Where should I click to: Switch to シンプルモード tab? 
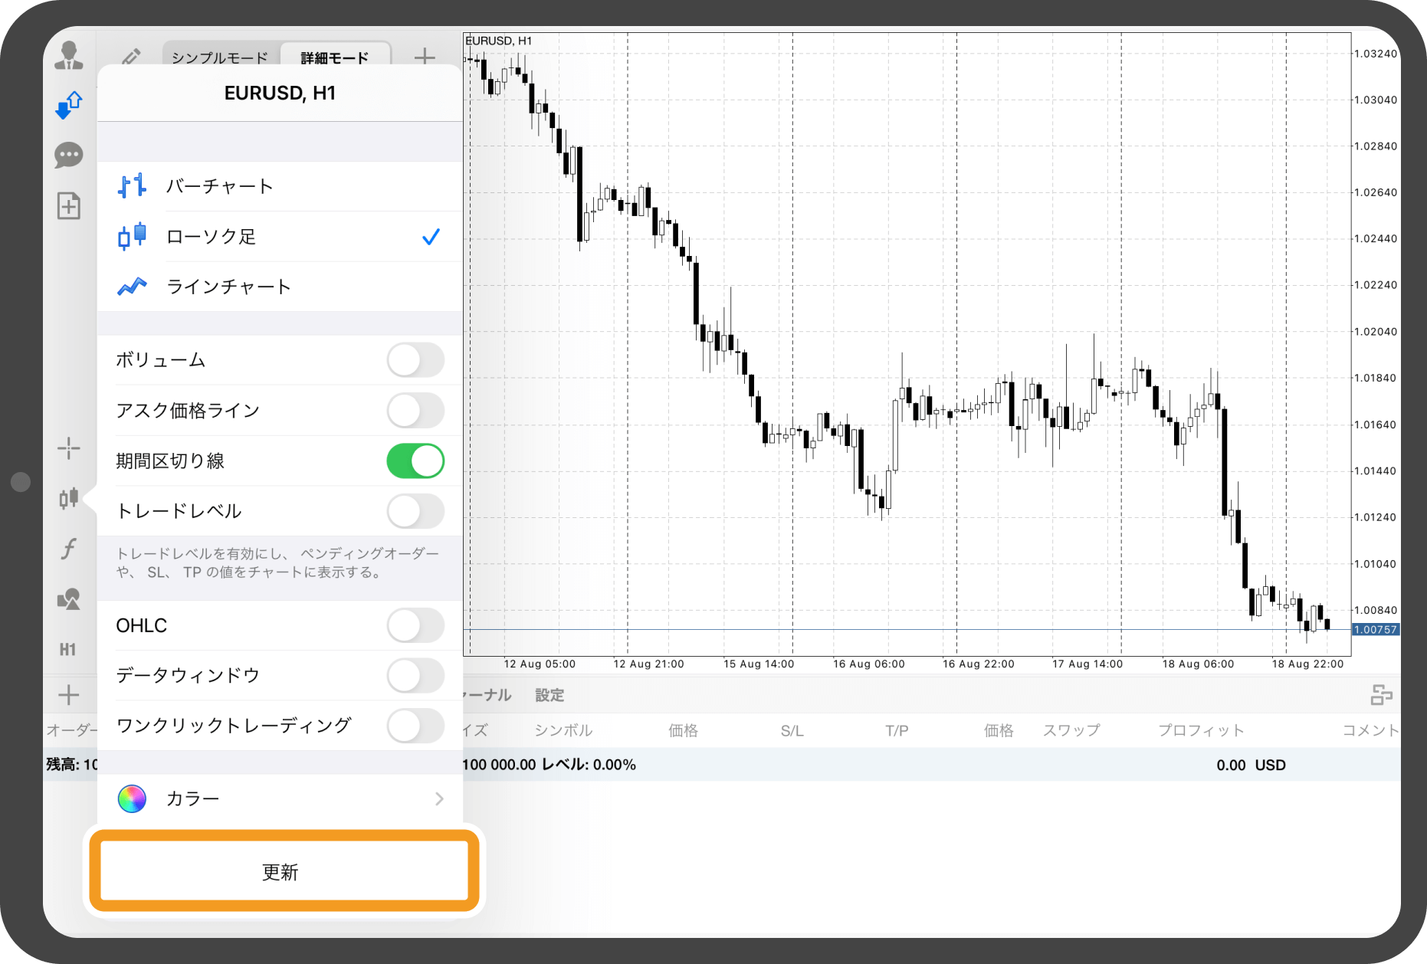(x=220, y=57)
